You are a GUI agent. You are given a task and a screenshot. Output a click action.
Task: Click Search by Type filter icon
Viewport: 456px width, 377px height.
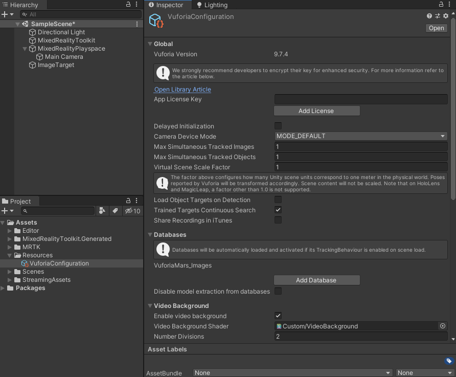pos(102,211)
